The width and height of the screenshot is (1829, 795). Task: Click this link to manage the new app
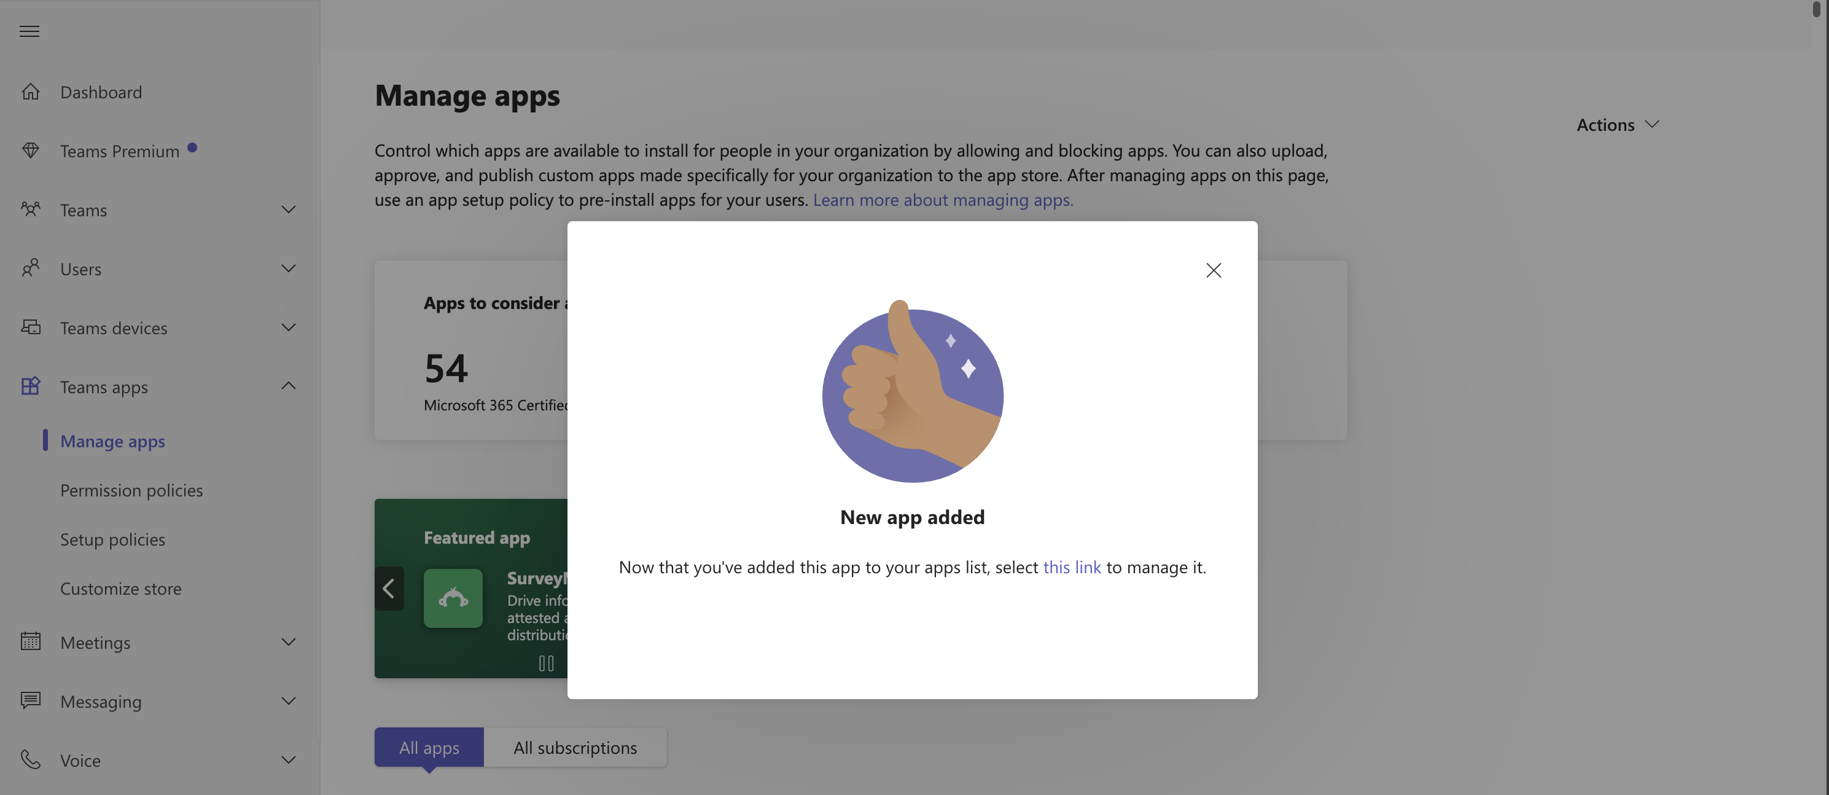pyautogui.click(x=1072, y=567)
